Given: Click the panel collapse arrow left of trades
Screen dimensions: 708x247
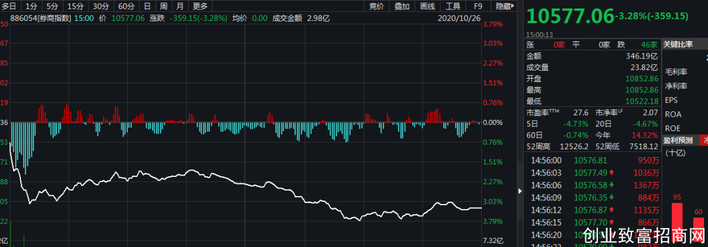Looking at the screenshot, I should pos(519,191).
